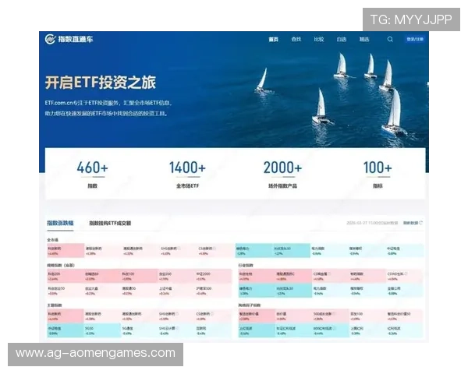Select the 金融公用 industry cell

point(404,291)
